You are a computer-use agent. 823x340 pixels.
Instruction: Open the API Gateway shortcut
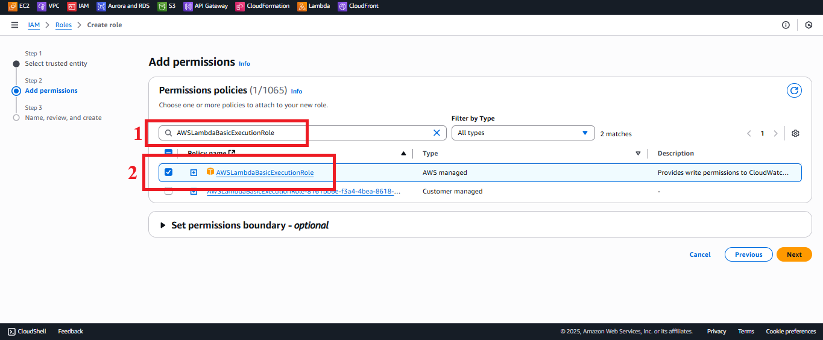[x=206, y=6]
